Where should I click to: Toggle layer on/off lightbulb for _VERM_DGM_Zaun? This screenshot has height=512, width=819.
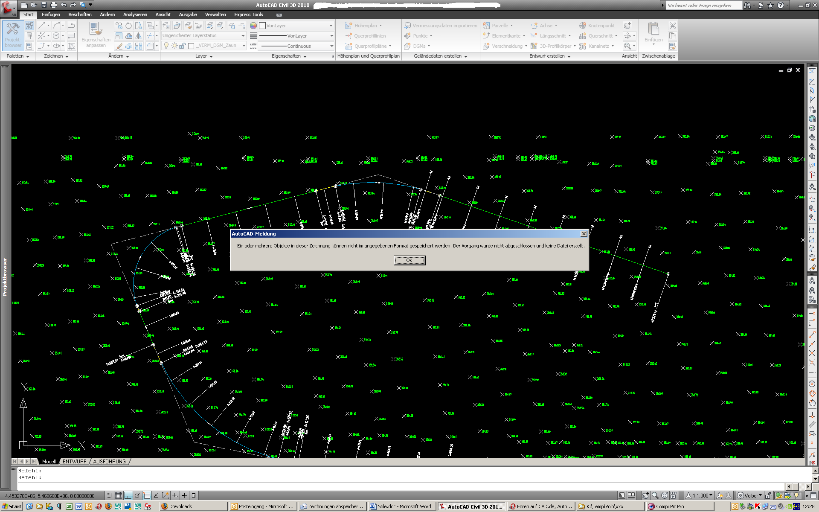166,46
